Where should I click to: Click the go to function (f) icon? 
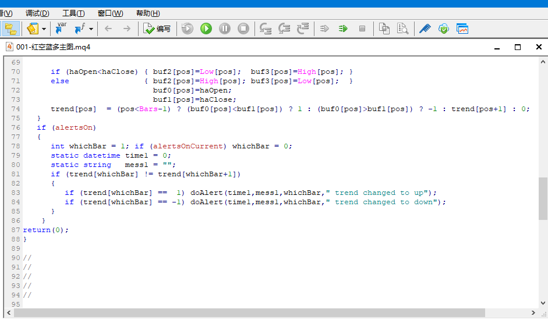[80, 28]
